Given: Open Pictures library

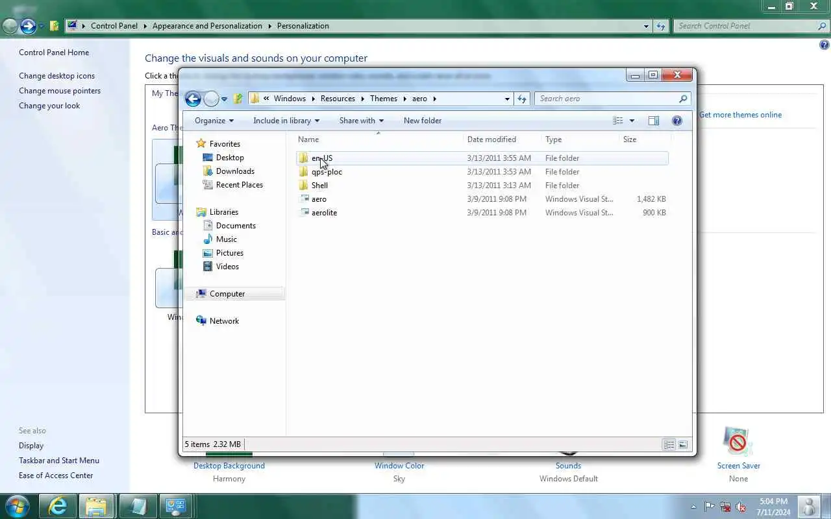Looking at the screenshot, I should [229, 253].
